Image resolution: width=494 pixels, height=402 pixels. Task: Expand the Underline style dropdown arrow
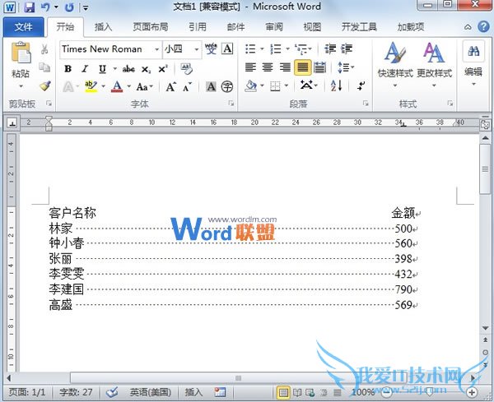pyautogui.click(x=115, y=69)
